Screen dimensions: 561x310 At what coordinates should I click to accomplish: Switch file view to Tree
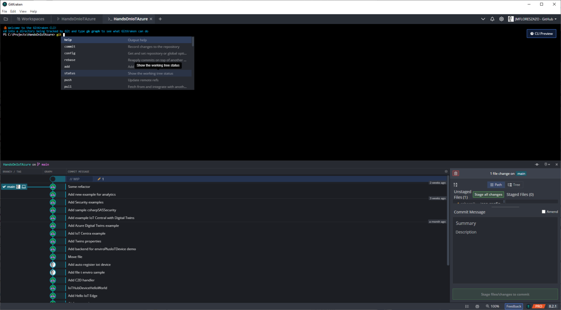click(x=514, y=185)
